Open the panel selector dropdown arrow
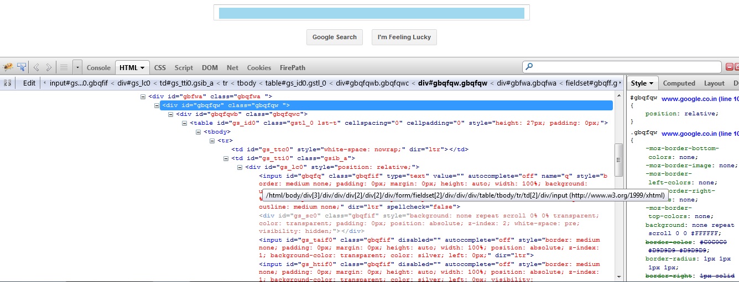The height and width of the screenshot is (282, 739). (77, 67)
